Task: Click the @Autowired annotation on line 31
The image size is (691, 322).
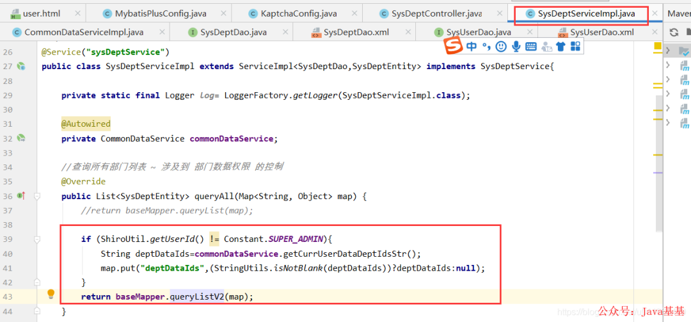Action: tap(86, 124)
